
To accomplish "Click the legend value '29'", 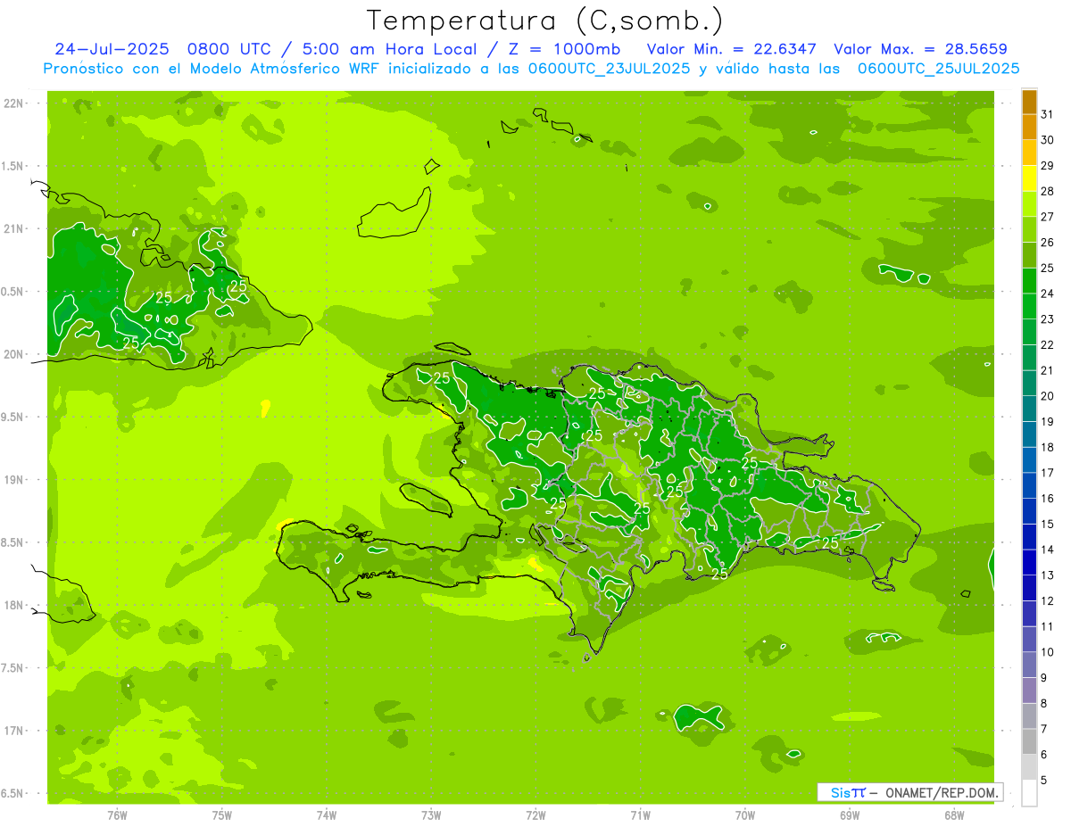I will (1048, 165).
